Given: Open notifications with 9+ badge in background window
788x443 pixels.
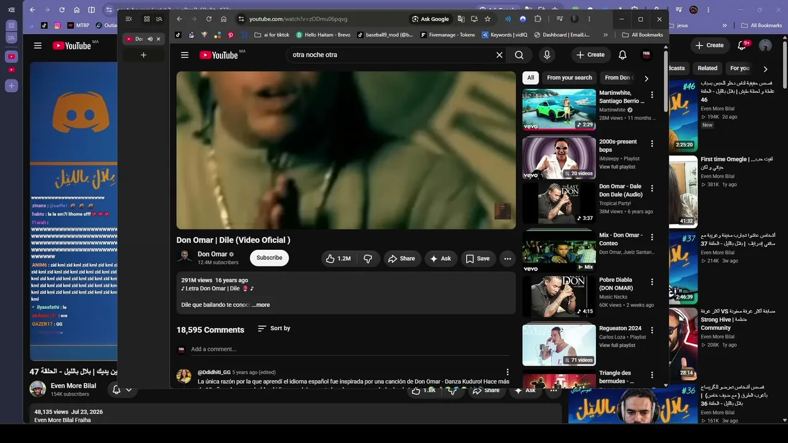Looking at the screenshot, I should click(743, 45).
